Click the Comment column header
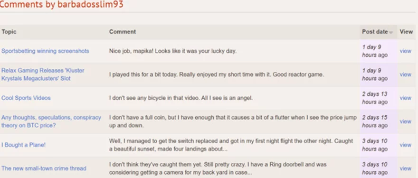Screen dimensions: 418x178 [123, 32]
